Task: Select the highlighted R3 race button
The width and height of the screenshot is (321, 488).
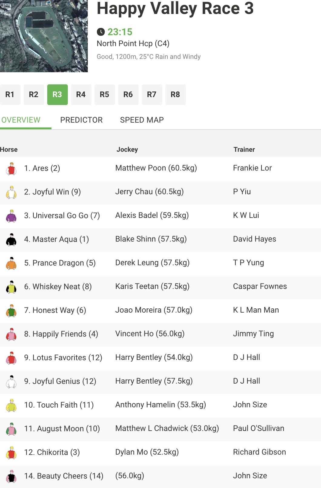Action: pos(57,95)
